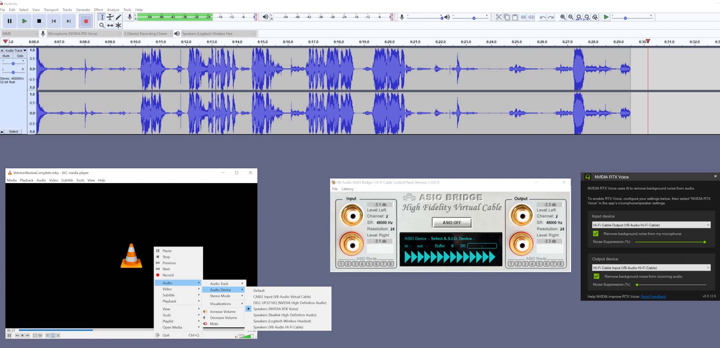Solo the Audio Track in Audacity
This screenshot has height=348, width=720.
tap(20, 56)
